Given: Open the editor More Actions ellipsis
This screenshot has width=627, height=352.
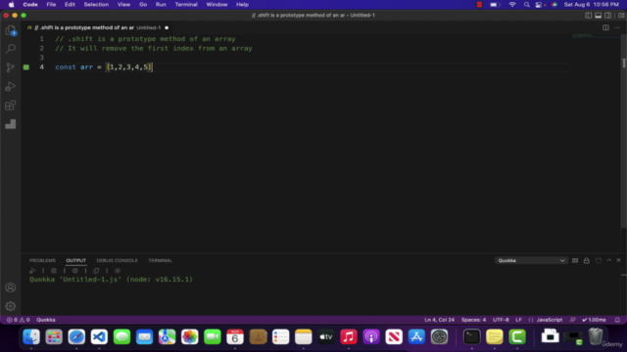Looking at the screenshot, I should point(617,27).
